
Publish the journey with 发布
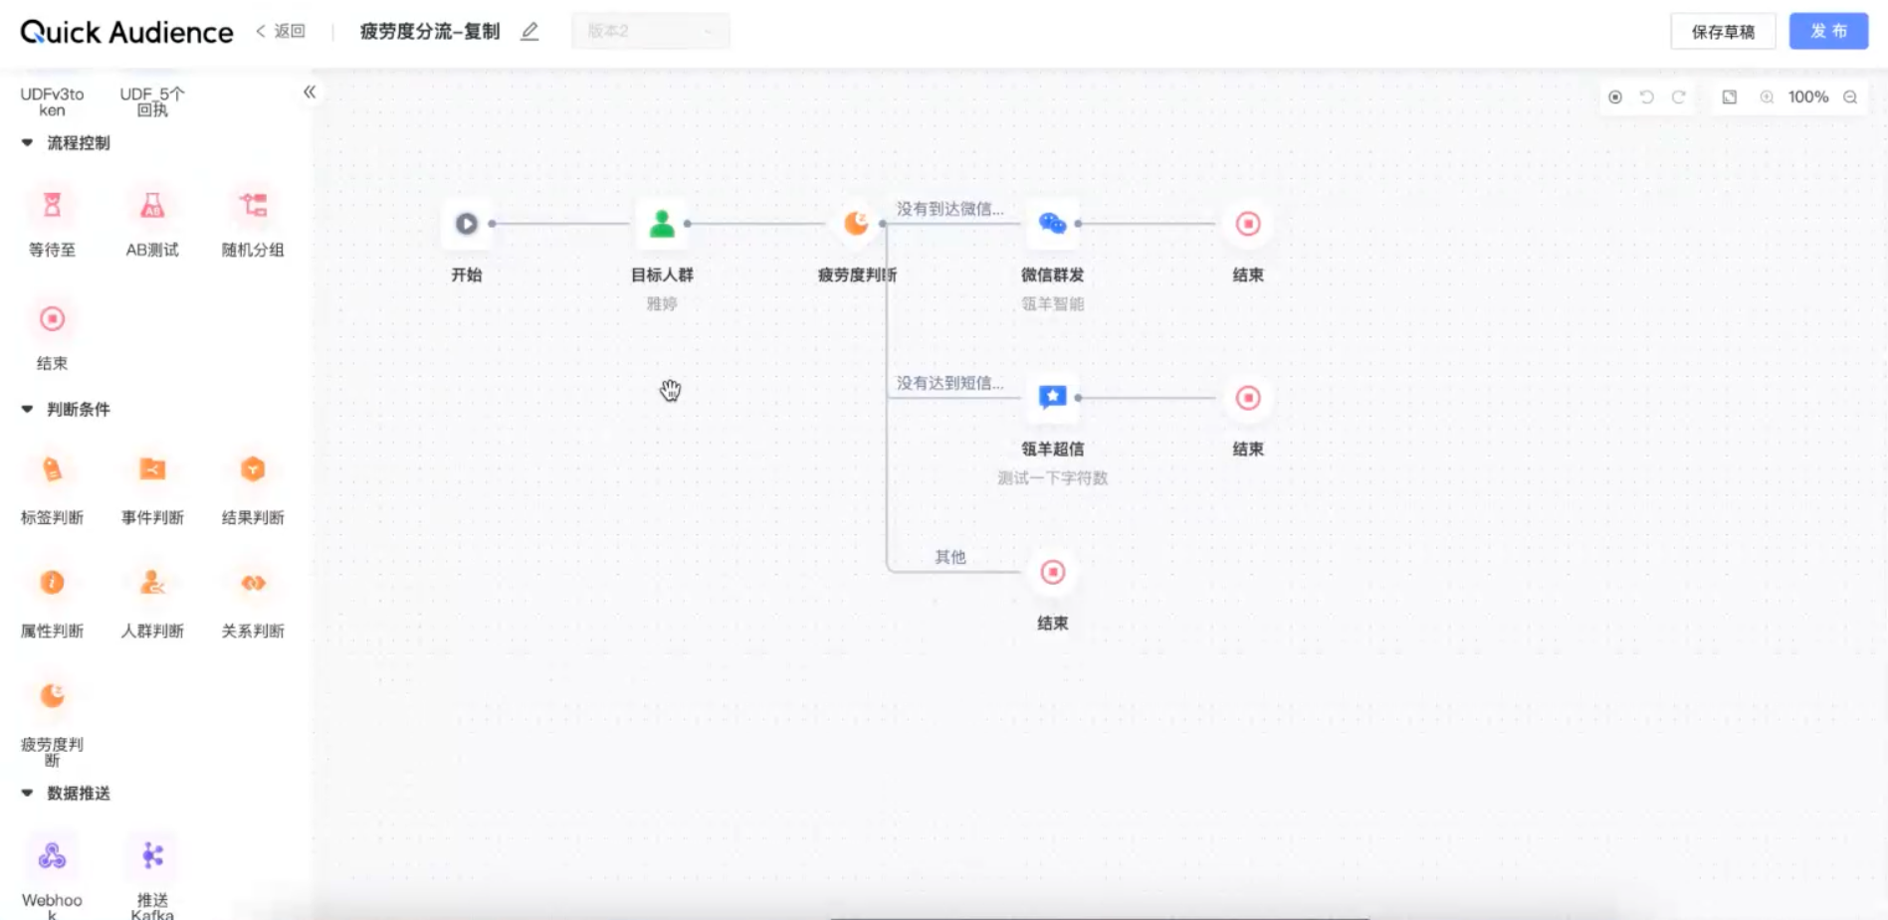tap(1828, 32)
